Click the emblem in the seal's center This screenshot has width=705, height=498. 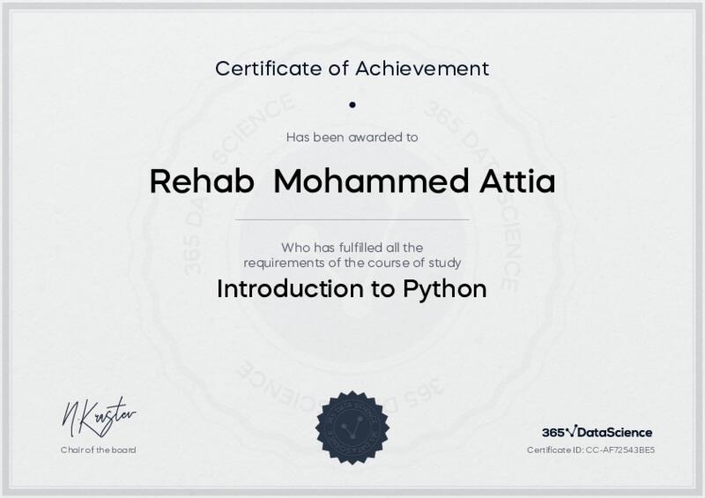352,427
